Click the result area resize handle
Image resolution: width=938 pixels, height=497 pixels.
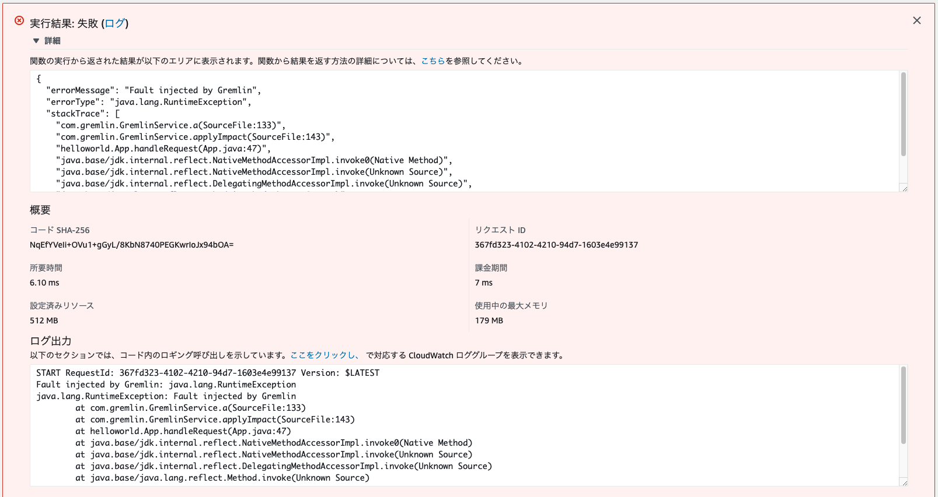click(x=904, y=188)
